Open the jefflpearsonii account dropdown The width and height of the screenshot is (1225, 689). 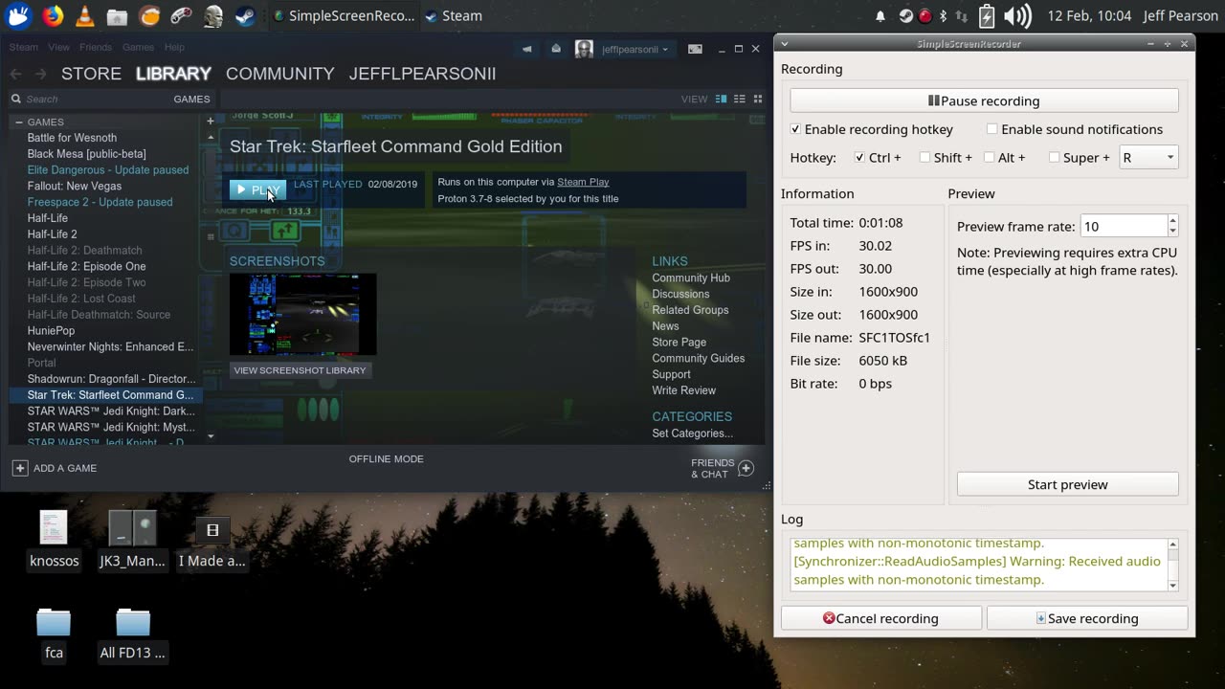pyautogui.click(x=635, y=49)
